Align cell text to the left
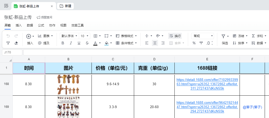 pos(147,43)
